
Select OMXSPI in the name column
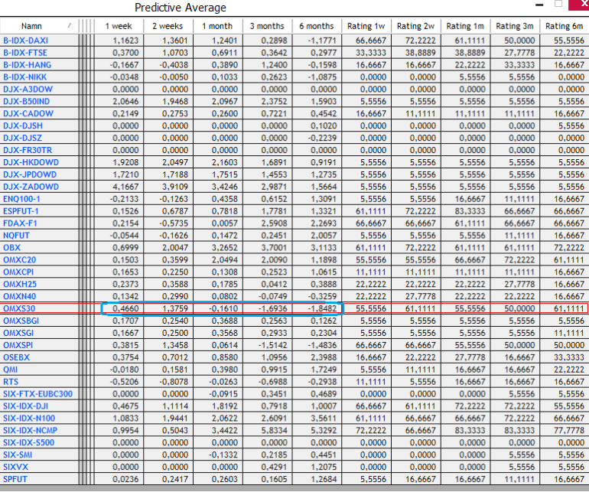18,345
